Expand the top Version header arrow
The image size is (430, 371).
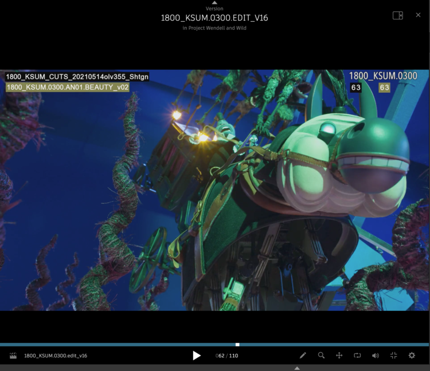pyautogui.click(x=215, y=2)
